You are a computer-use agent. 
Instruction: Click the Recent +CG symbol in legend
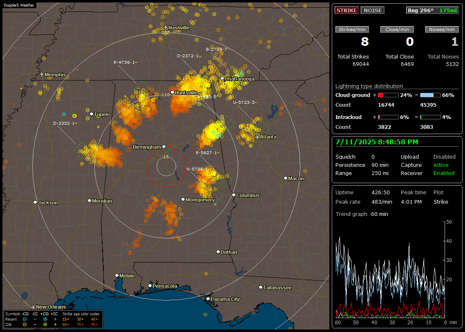coord(45,319)
